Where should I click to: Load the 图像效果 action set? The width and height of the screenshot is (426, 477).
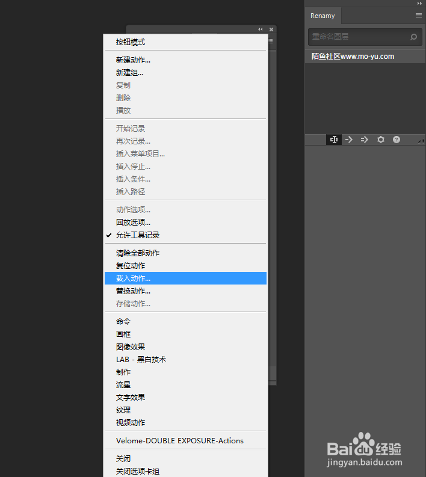point(185,347)
